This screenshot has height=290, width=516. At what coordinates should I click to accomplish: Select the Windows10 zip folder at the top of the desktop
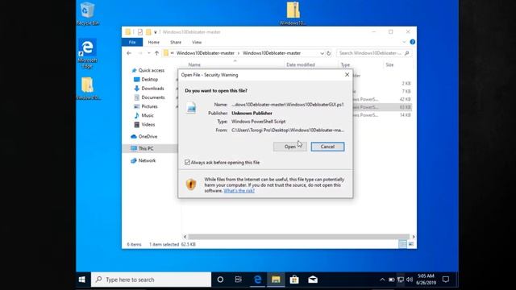click(293, 13)
